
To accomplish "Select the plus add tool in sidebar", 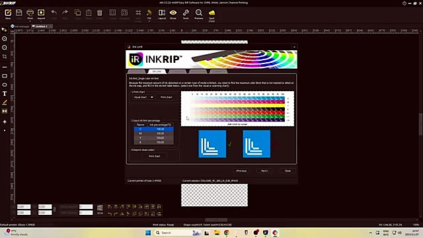I will click(5, 122).
